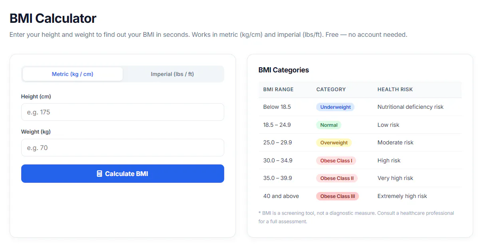Click the HEALTH RISK column header
500x246 pixels.
(x=395, y=90)
